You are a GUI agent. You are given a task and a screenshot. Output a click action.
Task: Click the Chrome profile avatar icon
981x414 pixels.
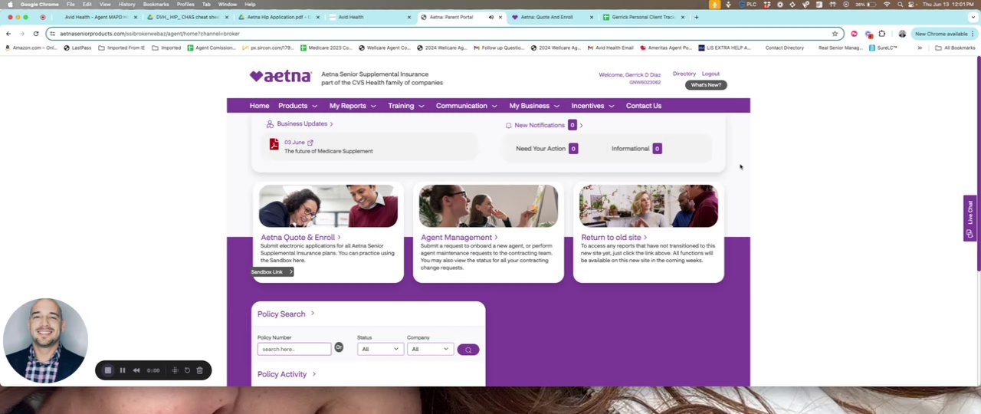(902, 34)
